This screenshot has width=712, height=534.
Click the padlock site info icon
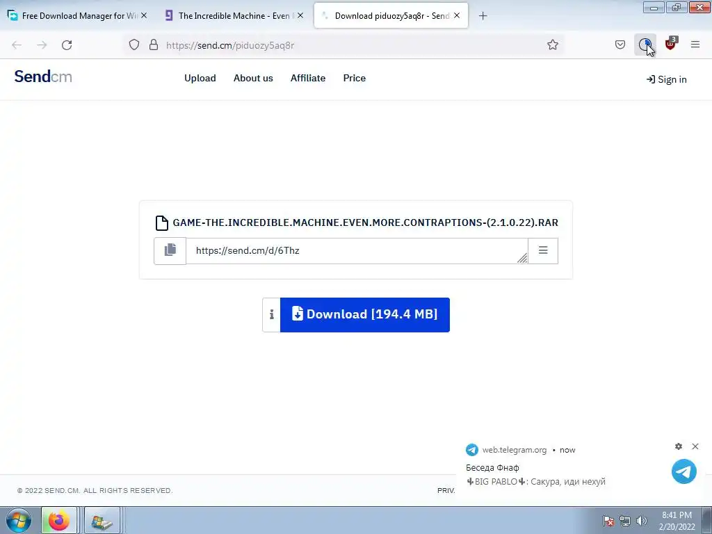pos(154,45)
